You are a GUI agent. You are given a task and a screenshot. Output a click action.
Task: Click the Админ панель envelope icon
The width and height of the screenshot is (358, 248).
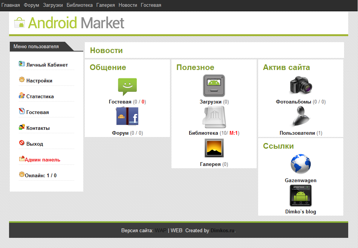[x=22, y=158]
